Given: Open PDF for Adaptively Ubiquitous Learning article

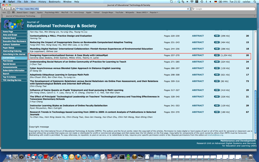Looking at the screenshot, I should (217, 75).
